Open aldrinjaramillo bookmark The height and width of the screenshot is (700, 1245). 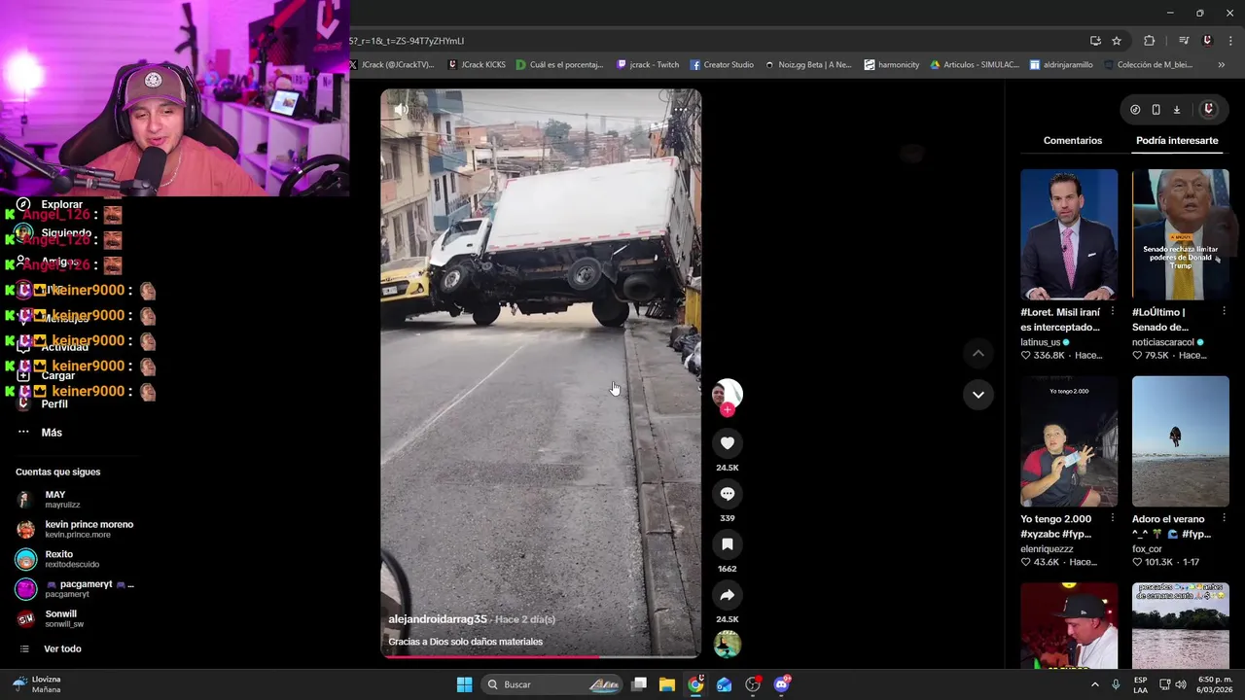[1061, 65]
